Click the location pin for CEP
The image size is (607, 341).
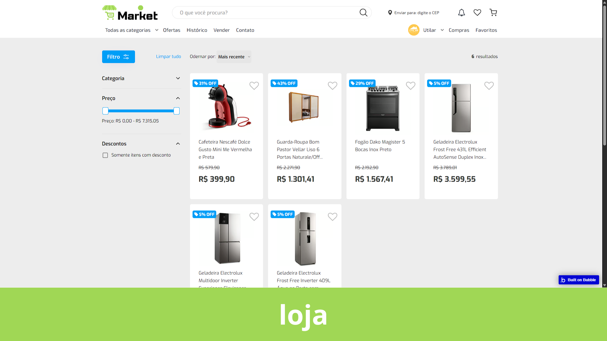pos(390,13)
